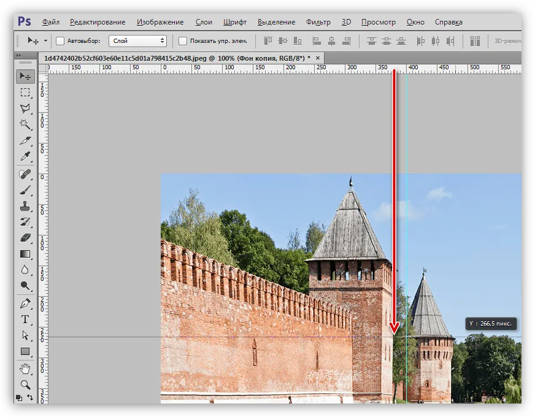Open the Изображение menu
Screen dimensions: 535x417
pyautogui.click(x=160, y=22)
